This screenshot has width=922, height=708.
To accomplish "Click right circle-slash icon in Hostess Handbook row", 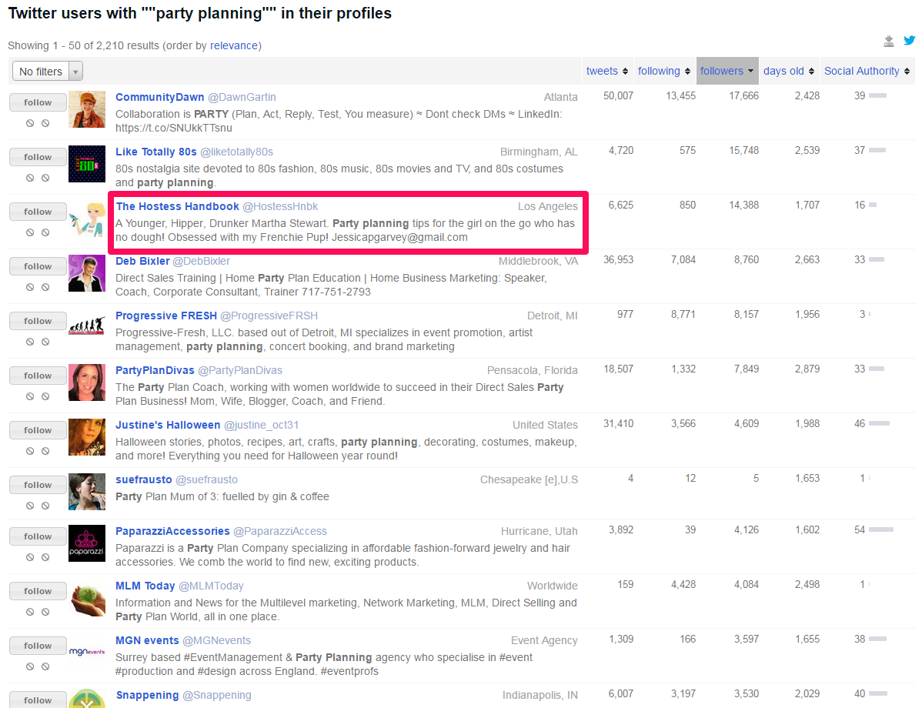I will point(45,232).
